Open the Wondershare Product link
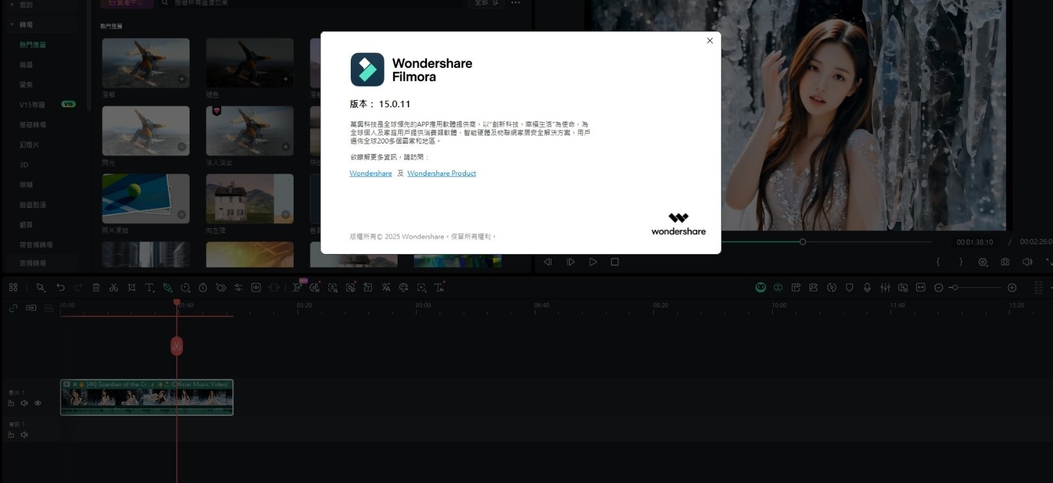The height and width of the screenshot is (483, 1053). click(x=441, y=174)
